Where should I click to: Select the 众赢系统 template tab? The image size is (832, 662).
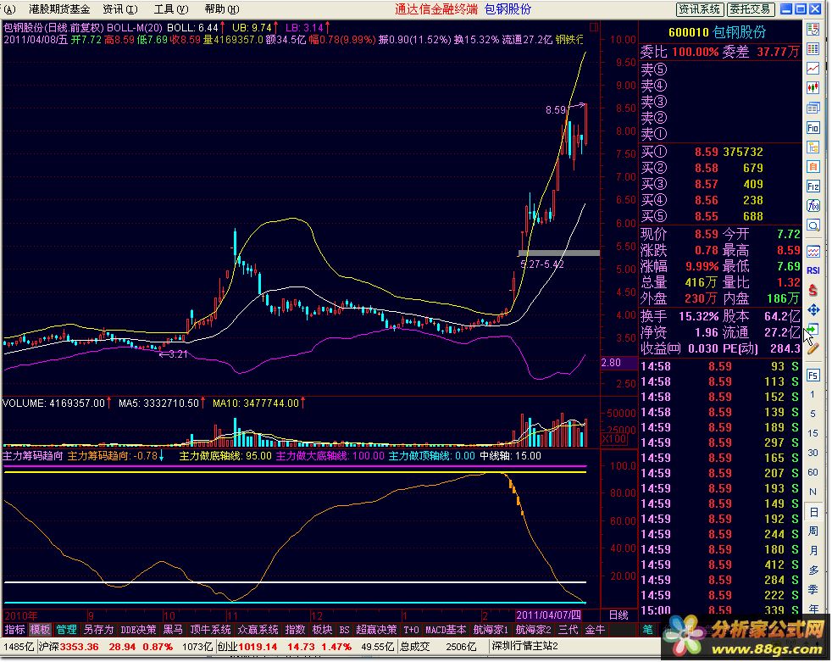point(258,630)
